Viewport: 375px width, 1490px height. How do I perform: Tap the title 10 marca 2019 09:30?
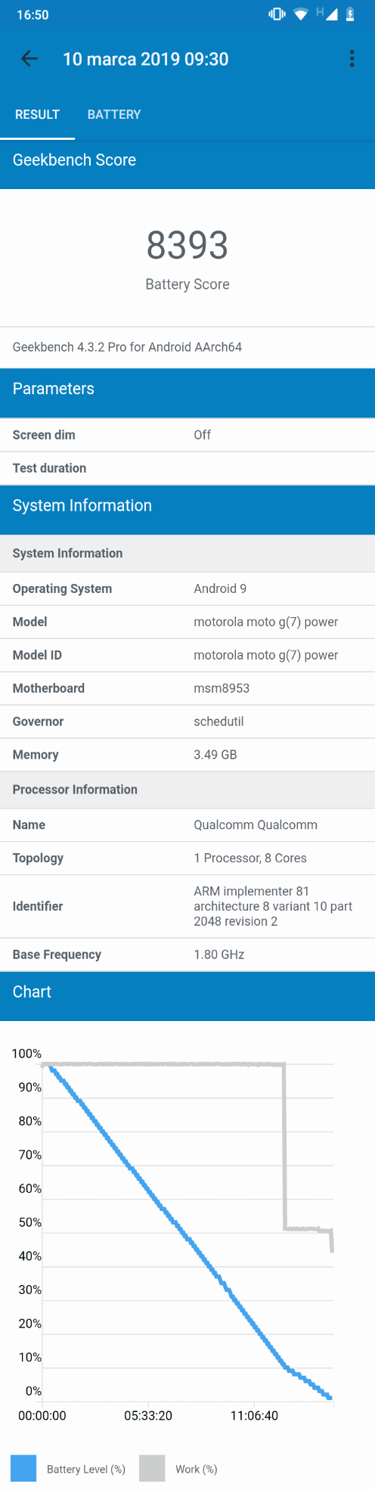coord(145,59)
